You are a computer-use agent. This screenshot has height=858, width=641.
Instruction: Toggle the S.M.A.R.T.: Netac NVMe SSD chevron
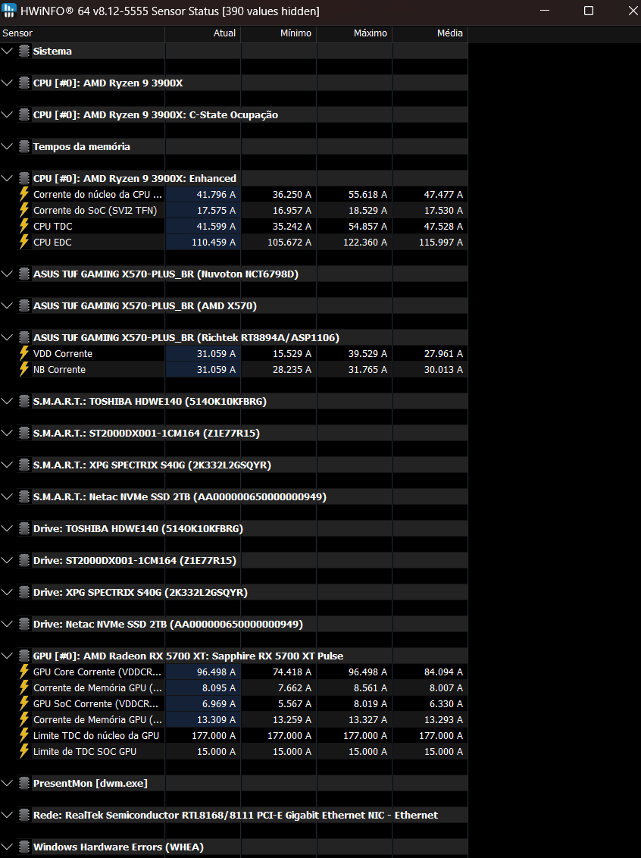click(7, 496)
